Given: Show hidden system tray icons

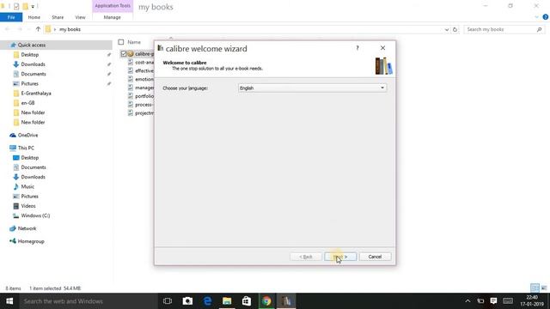Looking at the screenshot, I should [467, 301].
